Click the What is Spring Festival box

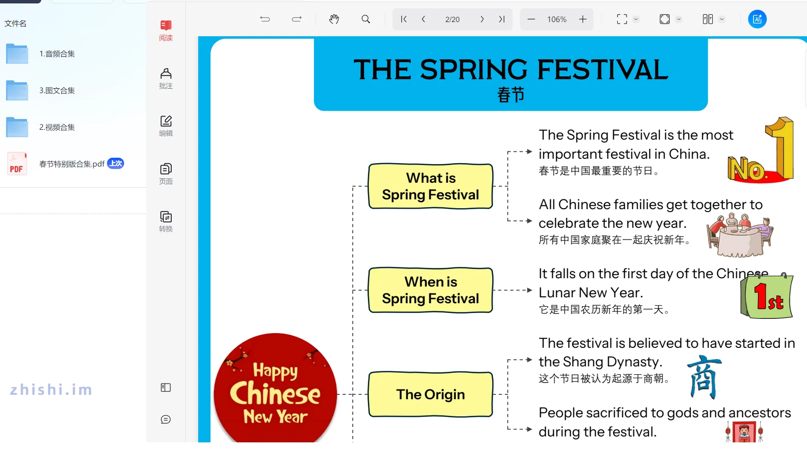click(x=430, y=186)
